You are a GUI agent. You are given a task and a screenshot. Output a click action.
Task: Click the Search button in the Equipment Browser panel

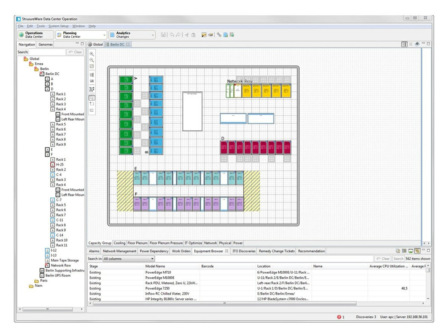pyautogui.click(x=398, y=258)
